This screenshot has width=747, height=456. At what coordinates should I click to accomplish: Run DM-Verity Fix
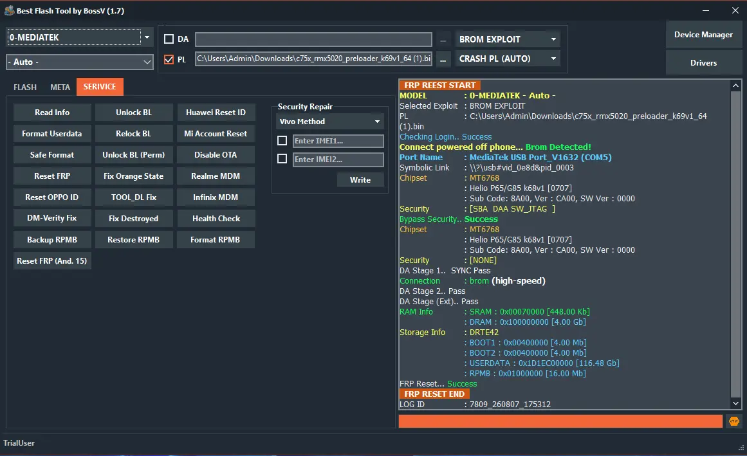(52, 218)
